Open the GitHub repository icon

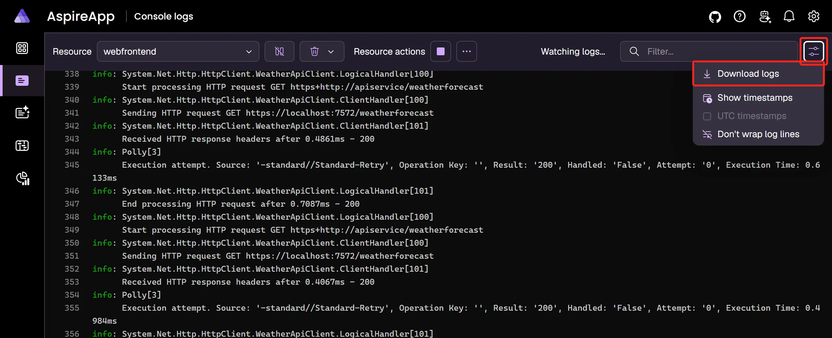point(715,16)
